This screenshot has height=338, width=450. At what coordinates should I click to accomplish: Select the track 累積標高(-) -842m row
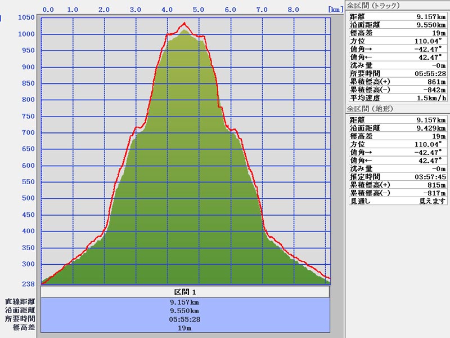(398, 90)
